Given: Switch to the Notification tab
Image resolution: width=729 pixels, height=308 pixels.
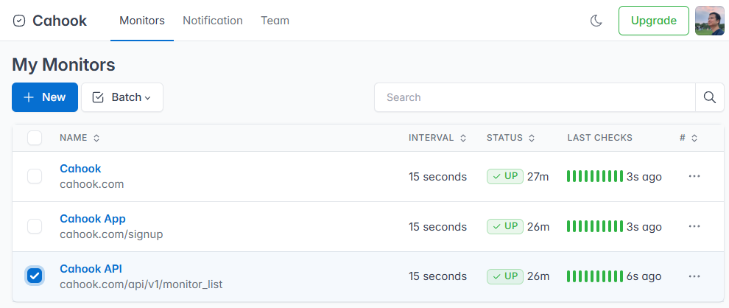Looking at the screenshot, I should 213,21.
